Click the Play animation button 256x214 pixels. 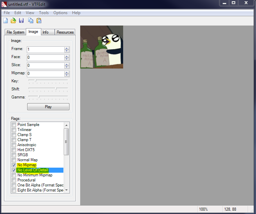point(48,107)
